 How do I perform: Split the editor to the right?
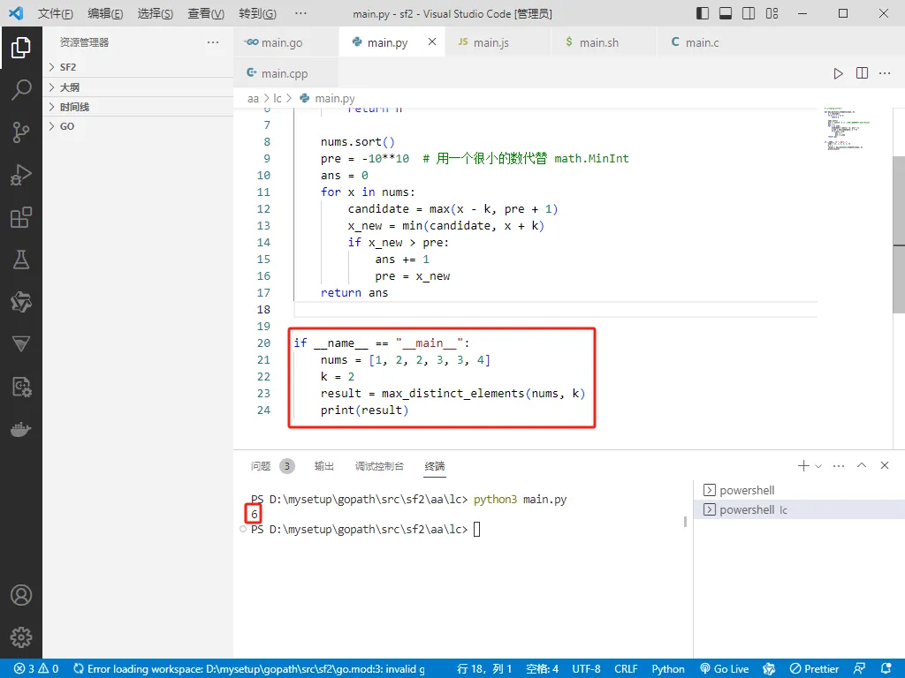(x=862, y=73)
